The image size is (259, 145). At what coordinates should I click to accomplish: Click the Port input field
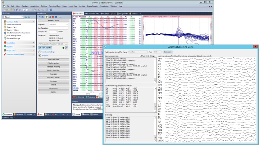(157, 52)
